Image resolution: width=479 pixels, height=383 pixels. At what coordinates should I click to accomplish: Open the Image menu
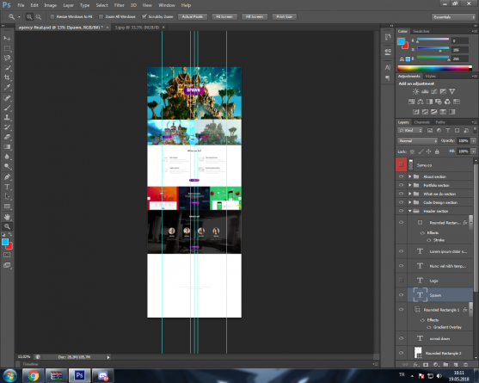click(51, 5)
